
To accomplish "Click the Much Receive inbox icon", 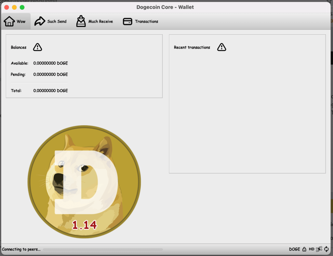I will click(x=81, y=21).
